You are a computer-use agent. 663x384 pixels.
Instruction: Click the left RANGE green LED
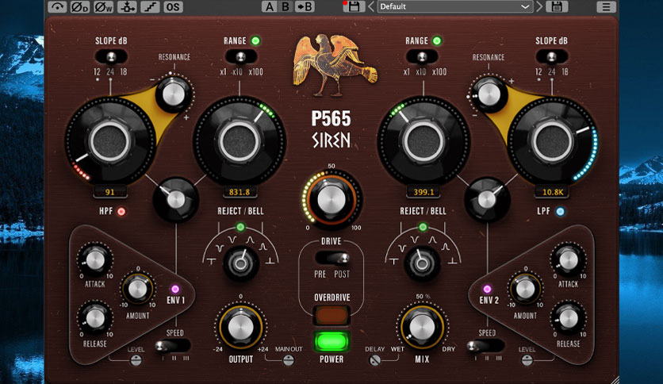tap(255, 40)
